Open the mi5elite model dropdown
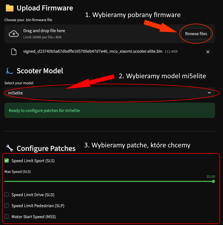223x225 pixels. pos(109,93)
